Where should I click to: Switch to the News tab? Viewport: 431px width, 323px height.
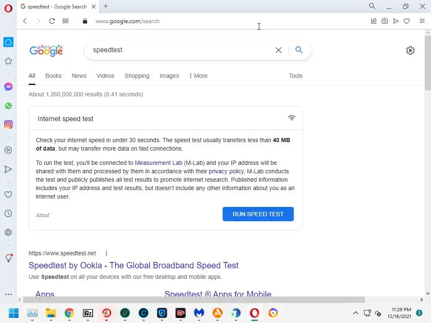pos(79,76)
